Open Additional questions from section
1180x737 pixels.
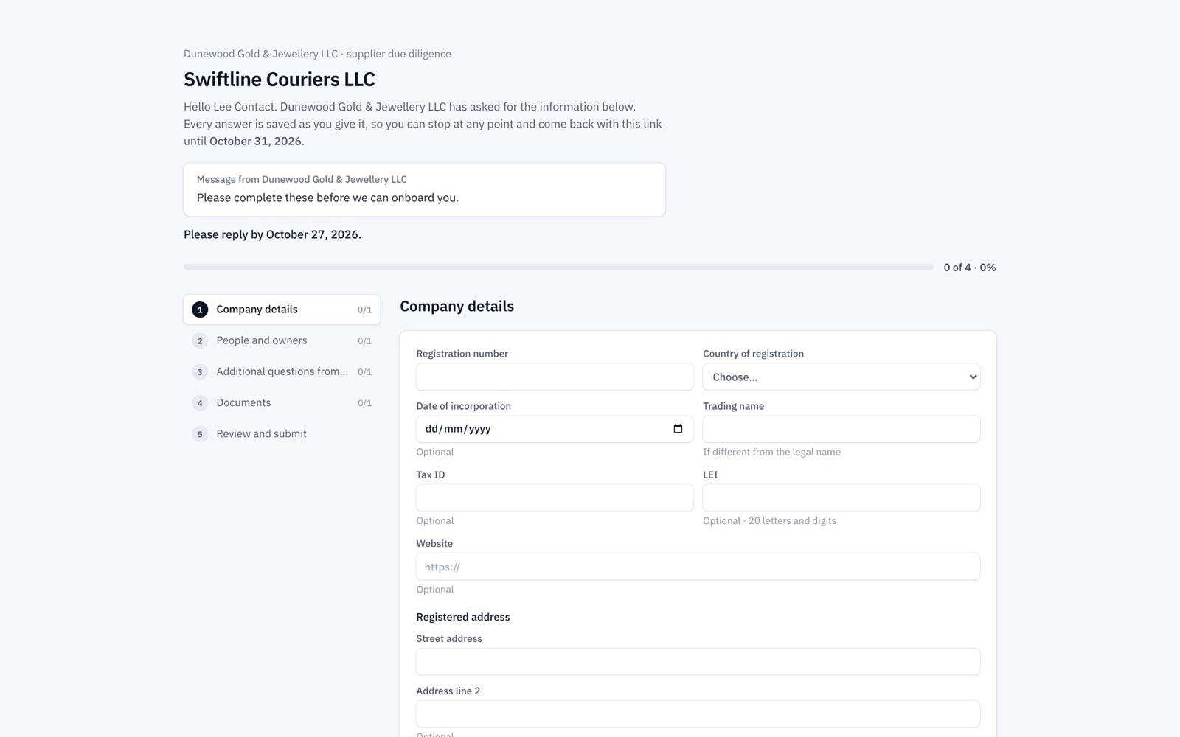click(282, 371)
